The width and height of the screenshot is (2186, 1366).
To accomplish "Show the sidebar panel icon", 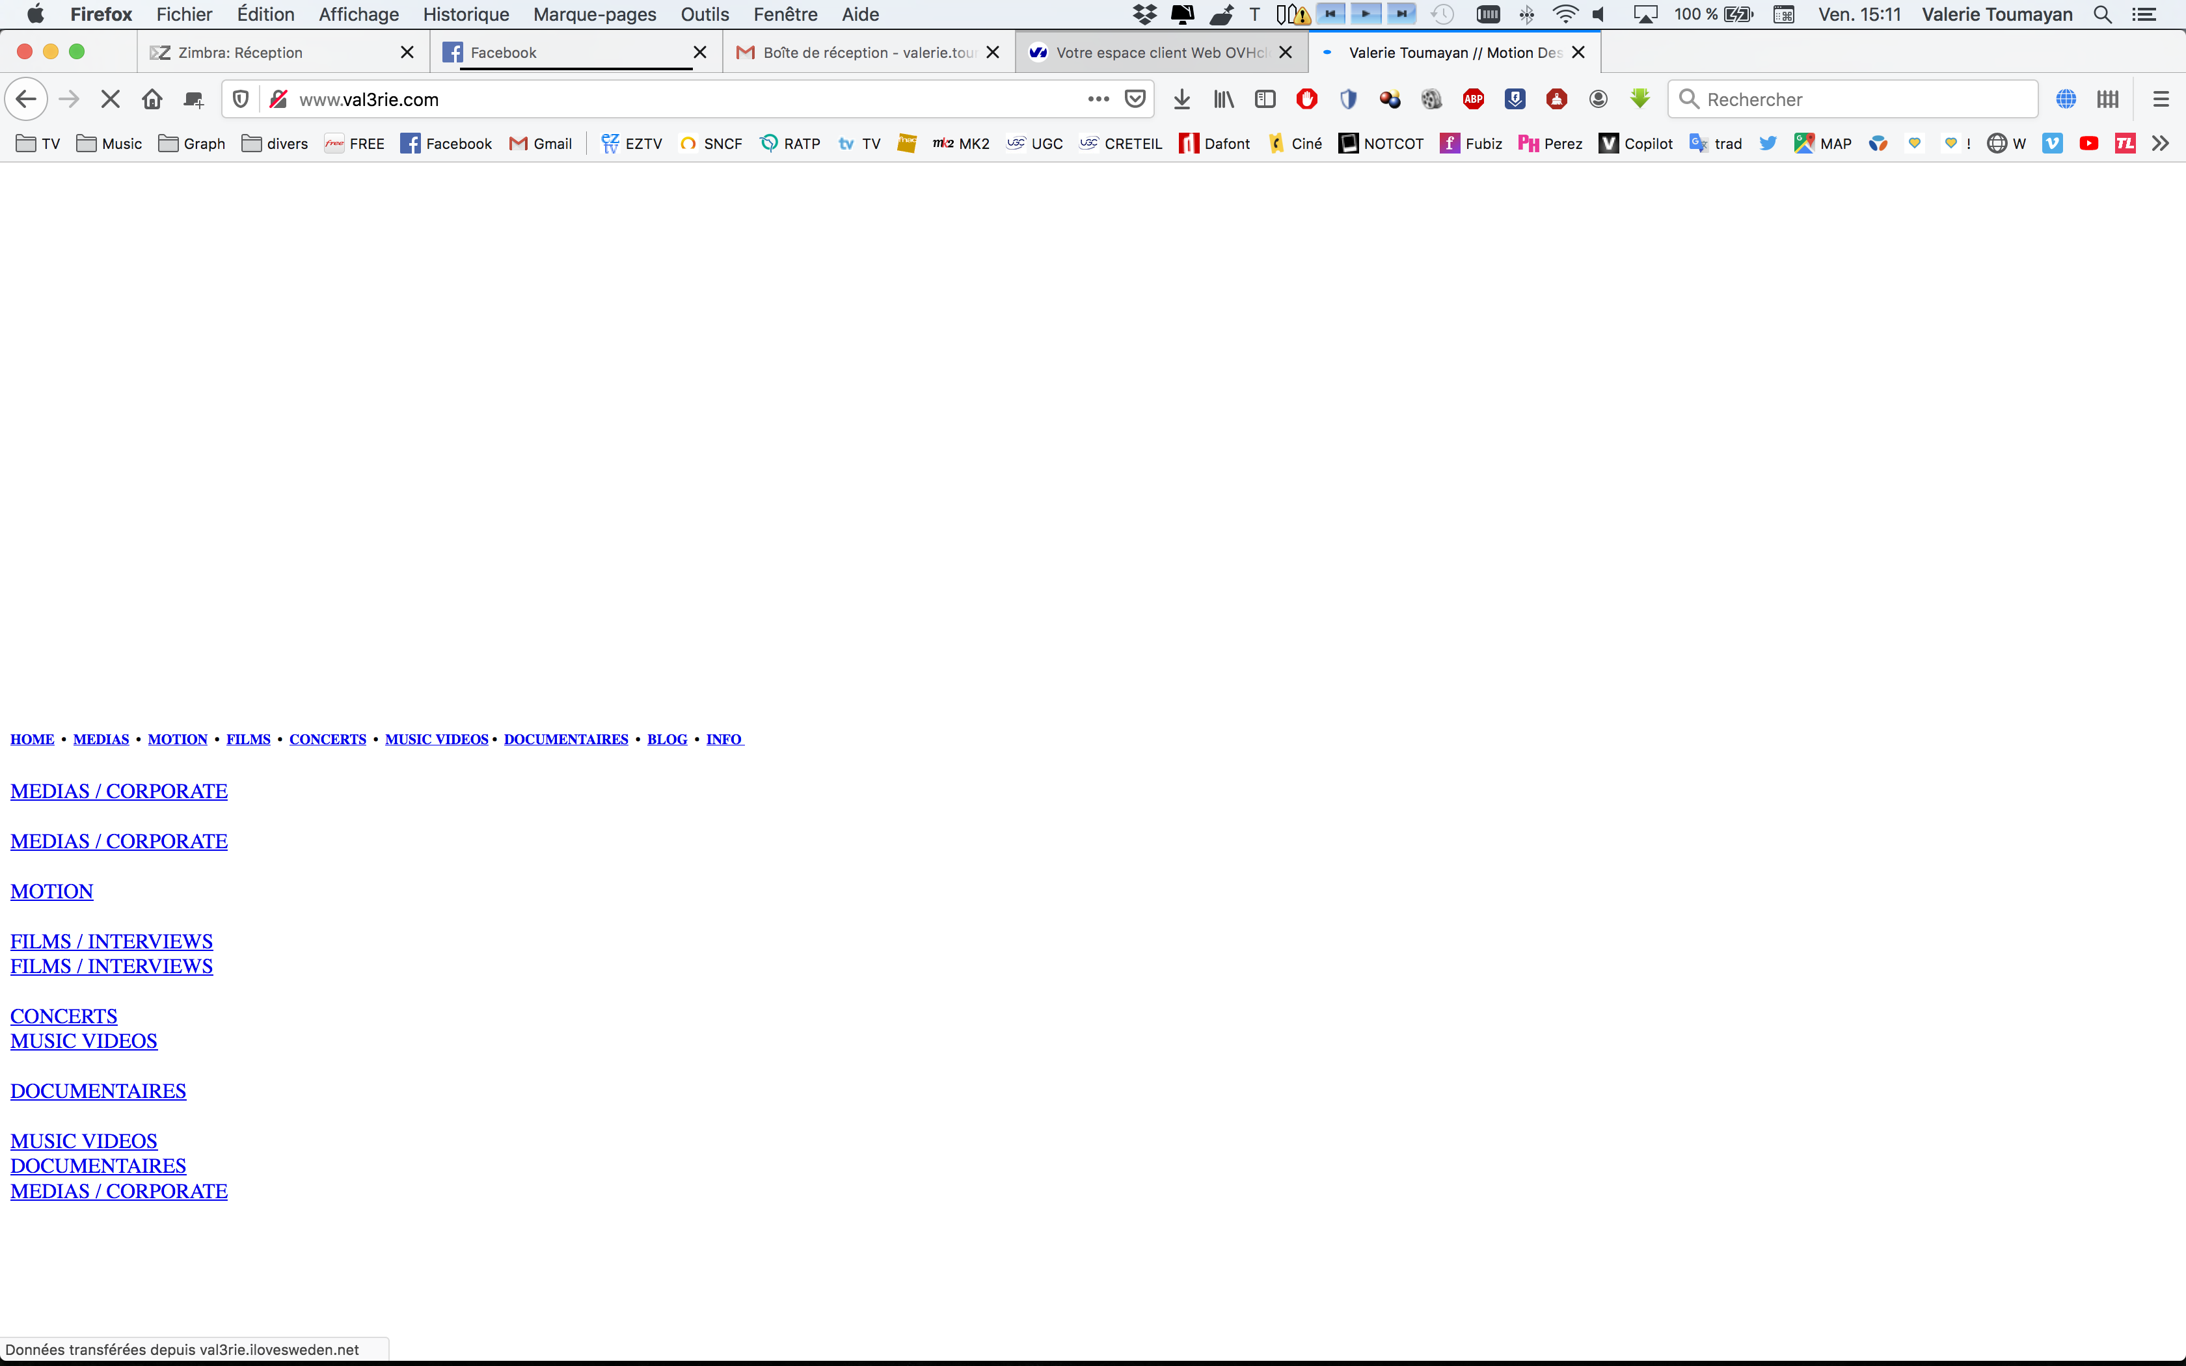I will click(x=1265, y=100).
